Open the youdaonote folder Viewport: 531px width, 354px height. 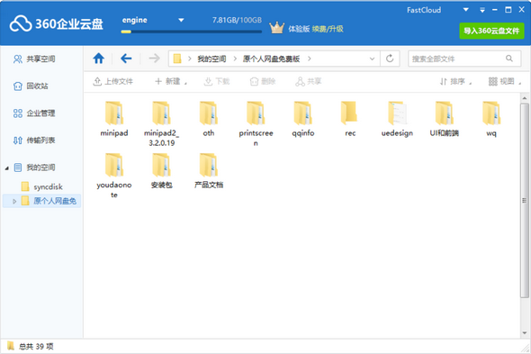114,176
